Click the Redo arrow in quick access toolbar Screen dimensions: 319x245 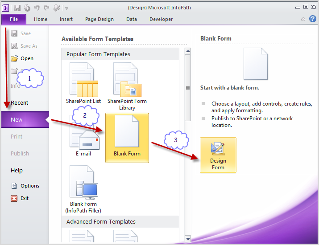point(46,8)
